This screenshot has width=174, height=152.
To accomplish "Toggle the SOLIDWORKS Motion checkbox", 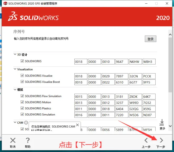I will click(22, 102).
